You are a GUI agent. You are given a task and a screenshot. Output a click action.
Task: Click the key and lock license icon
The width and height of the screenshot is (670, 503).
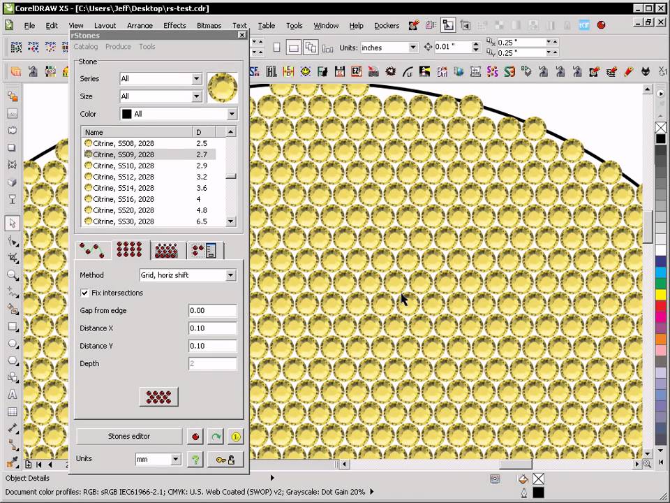click(x=225, y=460)
